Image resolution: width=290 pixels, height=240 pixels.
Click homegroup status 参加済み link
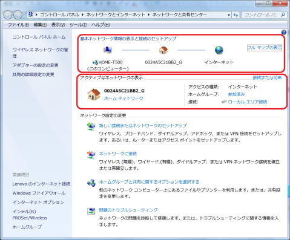(236, 94)
